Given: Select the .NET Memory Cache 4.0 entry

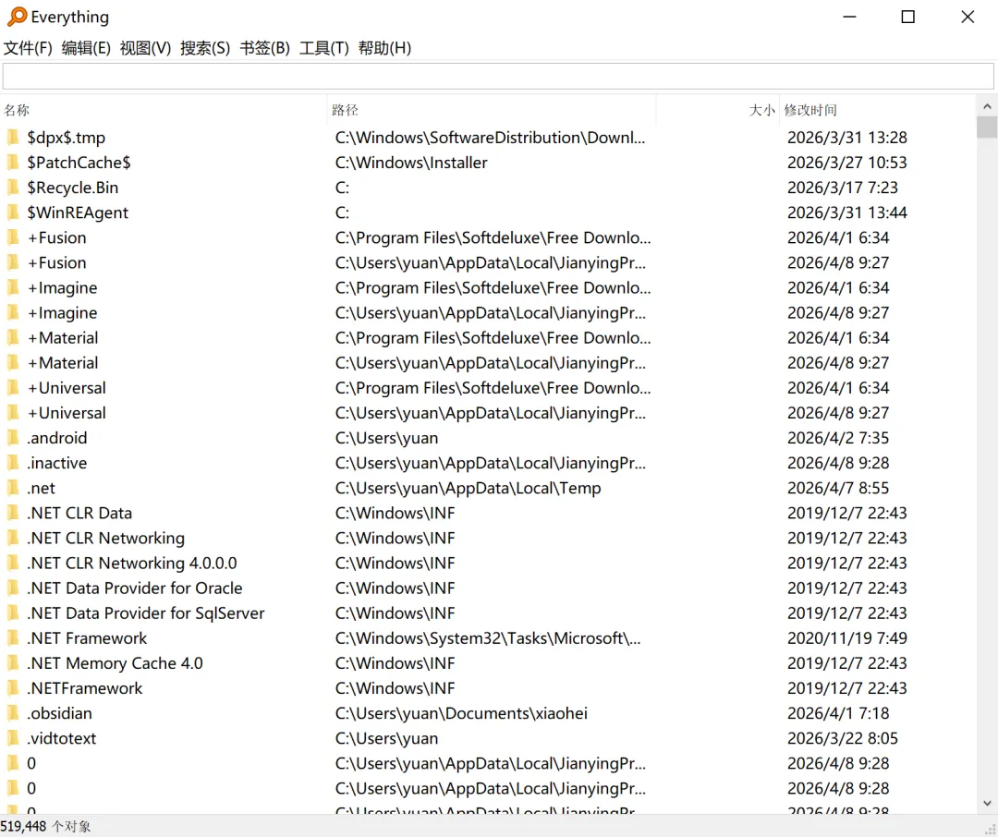Looking at the screenshot, I should [116, 663].
